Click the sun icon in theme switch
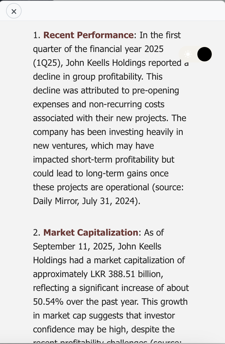Viewport: 225px width, 344px height. (188, 54)
